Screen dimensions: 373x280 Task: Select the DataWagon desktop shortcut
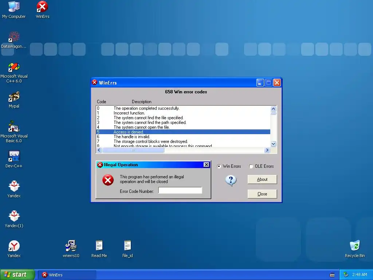click(x=14, y=39)
